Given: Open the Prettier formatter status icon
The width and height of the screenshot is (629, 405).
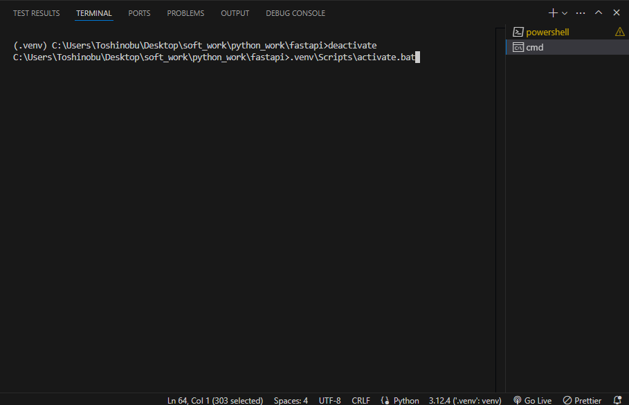Looking at the screenshot, I should (x=582, y=400).
